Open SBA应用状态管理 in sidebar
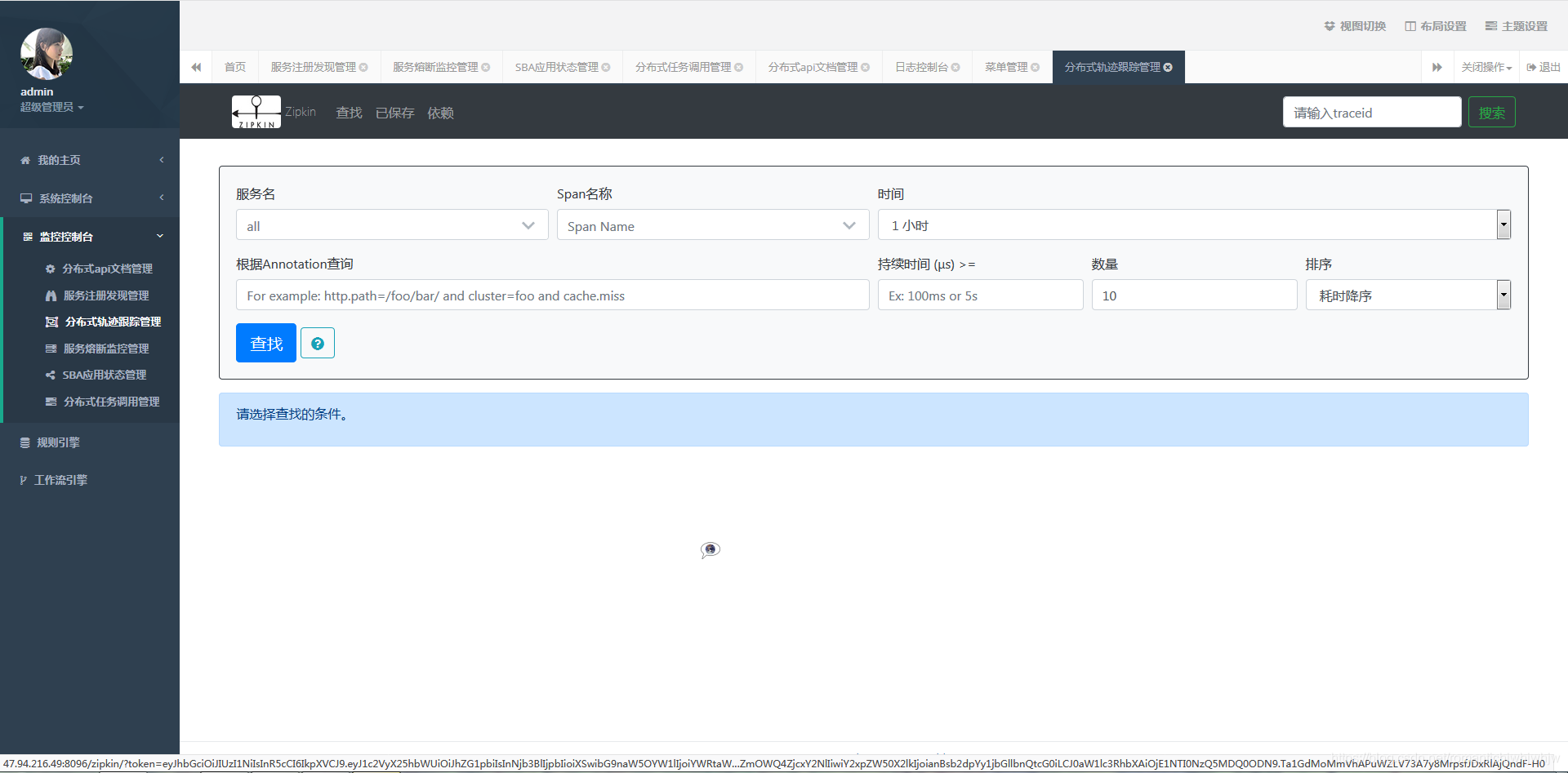 [x=104, y=375]
